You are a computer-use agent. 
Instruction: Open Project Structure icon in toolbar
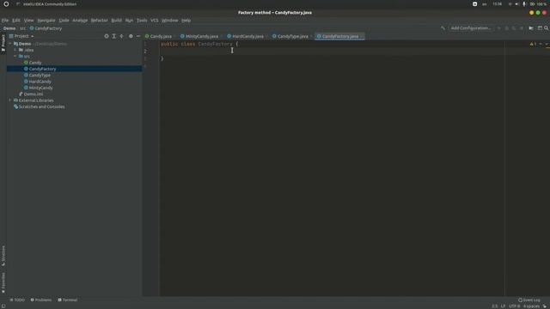540,28
